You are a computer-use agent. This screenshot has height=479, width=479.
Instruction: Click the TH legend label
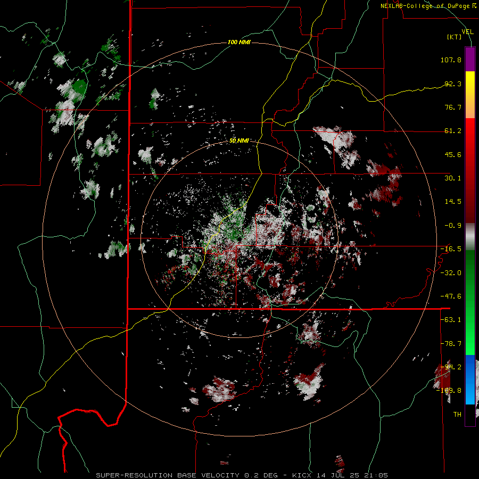coord(457,415)
